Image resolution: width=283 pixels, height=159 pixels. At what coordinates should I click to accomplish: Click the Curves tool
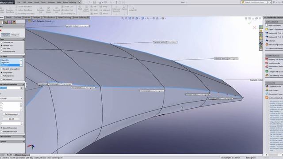pos(124,8)
